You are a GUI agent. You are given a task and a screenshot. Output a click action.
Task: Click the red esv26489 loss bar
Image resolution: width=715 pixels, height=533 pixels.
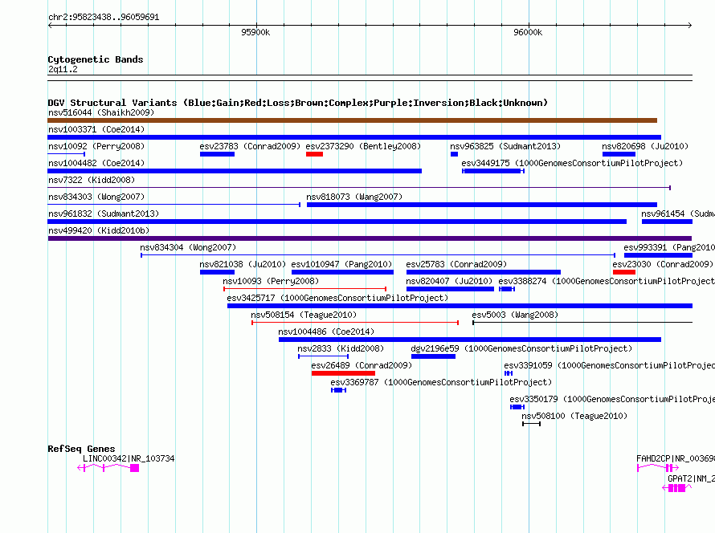pos(343,373)
